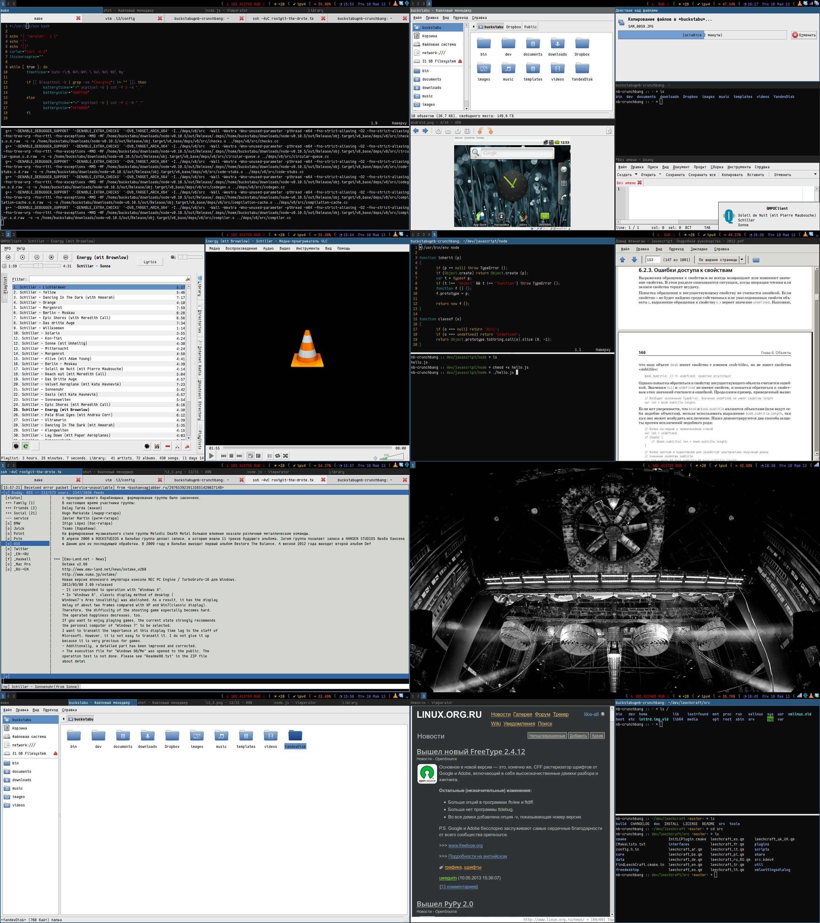Screen dimensions: 820x923
Task: Toggle VLC fullscreen button
Action: coord(250,456)
